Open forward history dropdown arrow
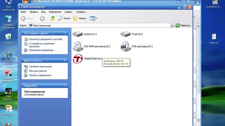This screenshot has width=225, height=126. point(47,19)
